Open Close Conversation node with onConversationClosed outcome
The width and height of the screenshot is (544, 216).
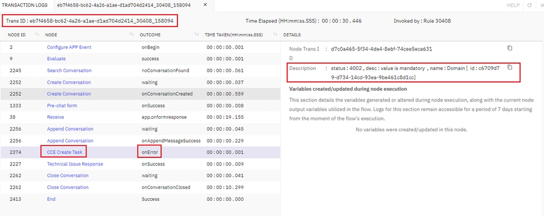click(x=68, y=187)
